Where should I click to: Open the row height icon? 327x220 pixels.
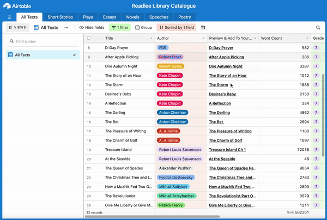203,27
